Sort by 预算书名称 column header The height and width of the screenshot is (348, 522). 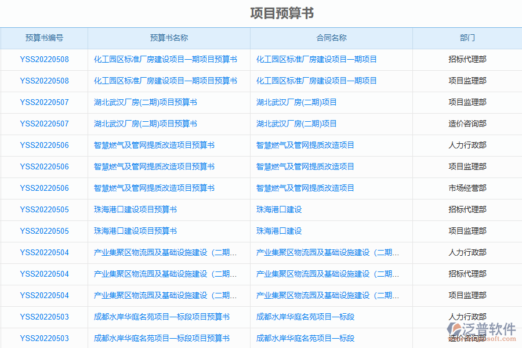click(x=168, y=38)
